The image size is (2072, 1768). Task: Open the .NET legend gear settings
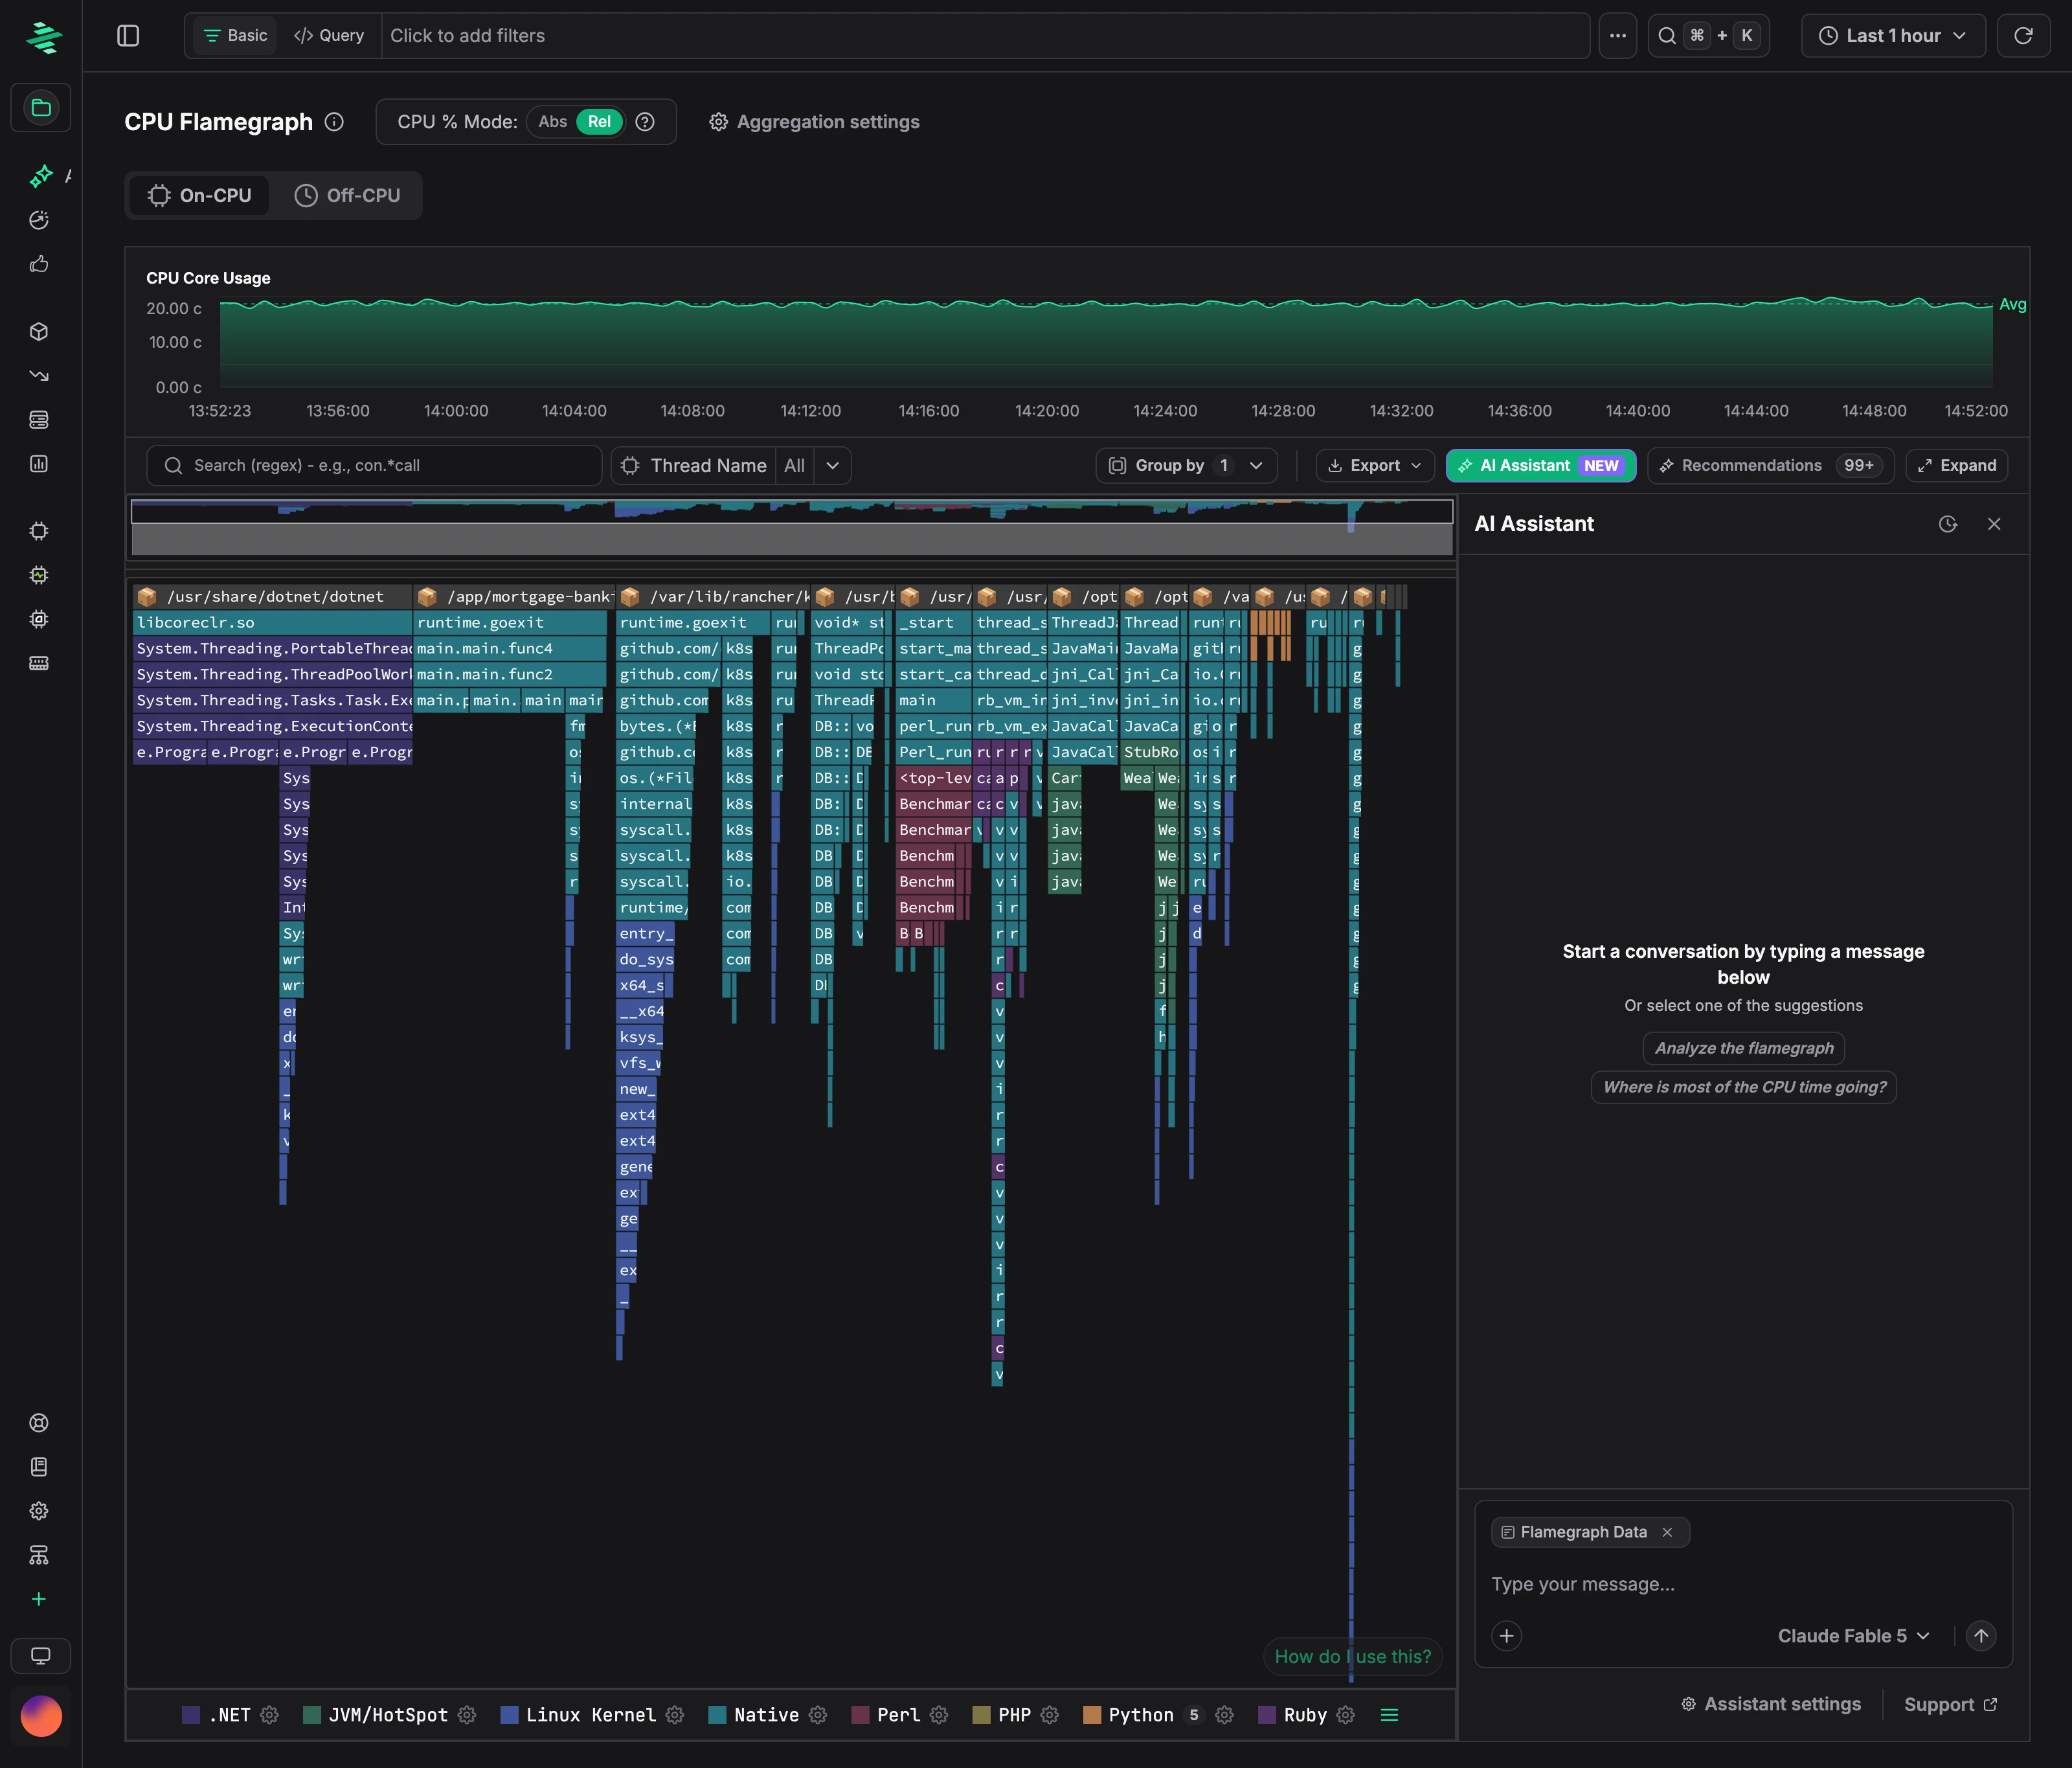tap(269, 1715)
